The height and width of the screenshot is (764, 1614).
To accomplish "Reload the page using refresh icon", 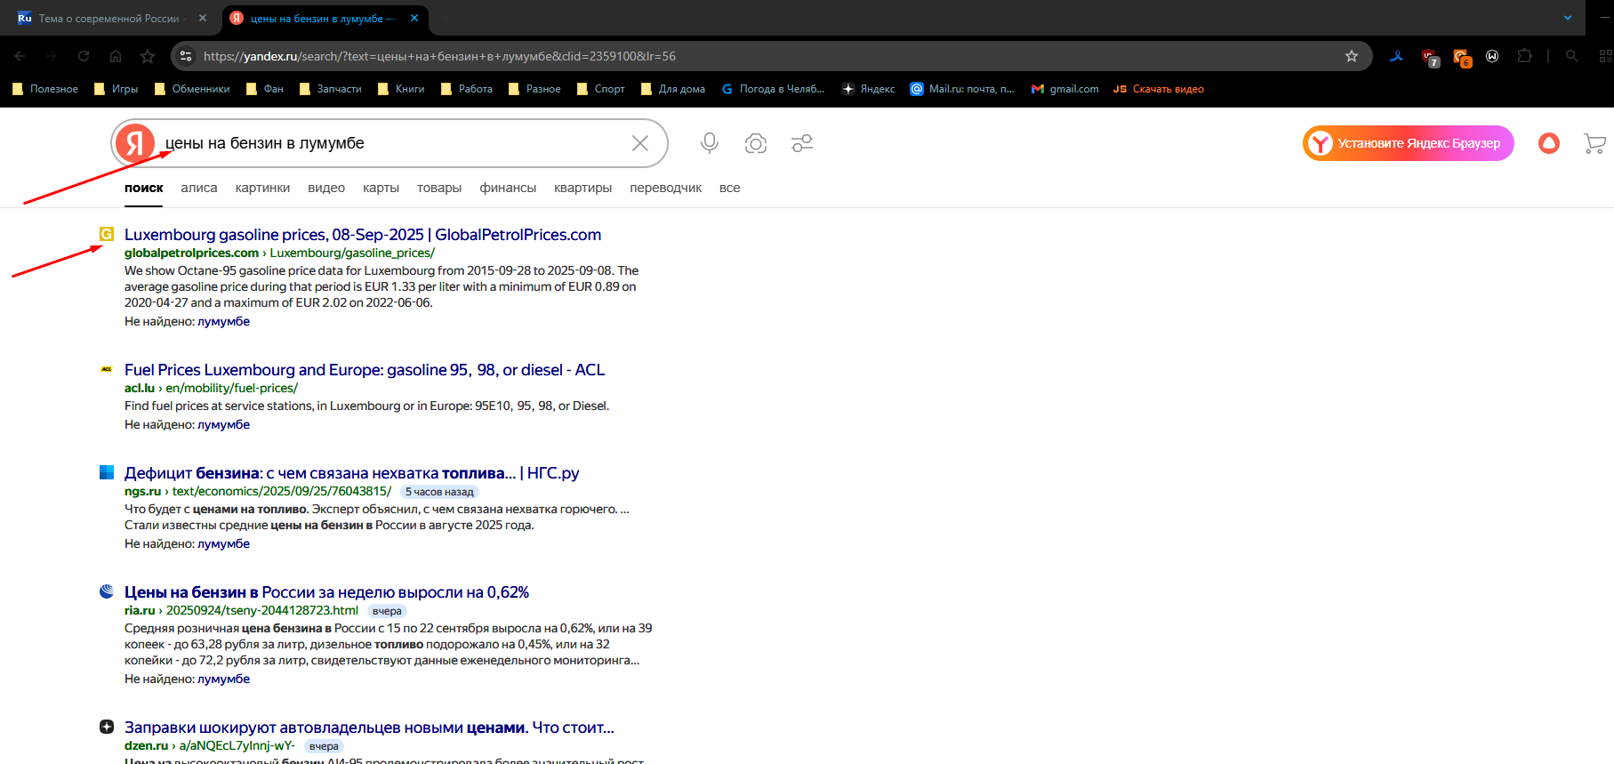I will click(84, 56).
